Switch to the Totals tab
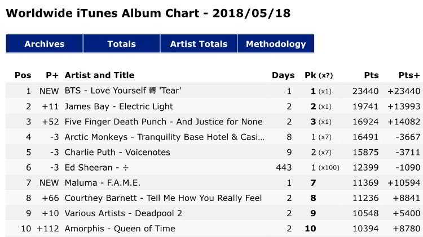 tap(122, 44)
